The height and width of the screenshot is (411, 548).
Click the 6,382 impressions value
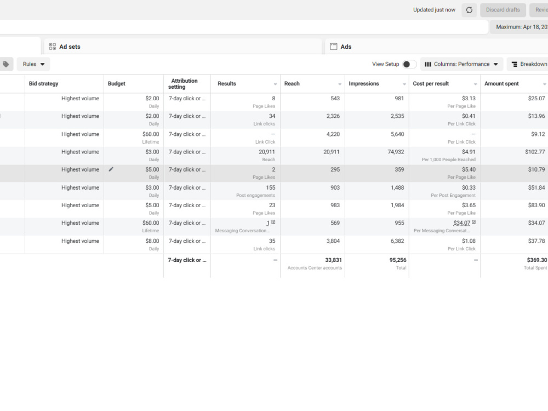pos(397,241)
